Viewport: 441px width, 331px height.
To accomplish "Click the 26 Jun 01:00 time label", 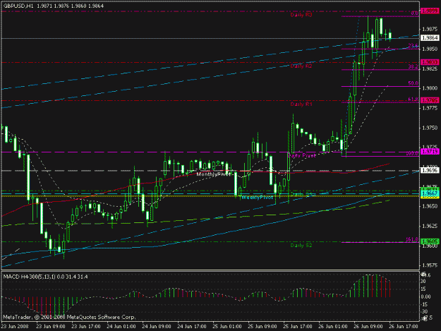I will (x=333, y=327).
